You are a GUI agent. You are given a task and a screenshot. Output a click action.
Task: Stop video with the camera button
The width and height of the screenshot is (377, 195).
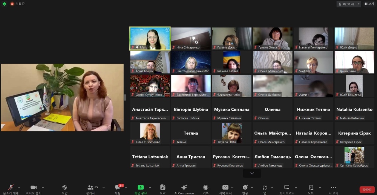[x=33, y=187]
